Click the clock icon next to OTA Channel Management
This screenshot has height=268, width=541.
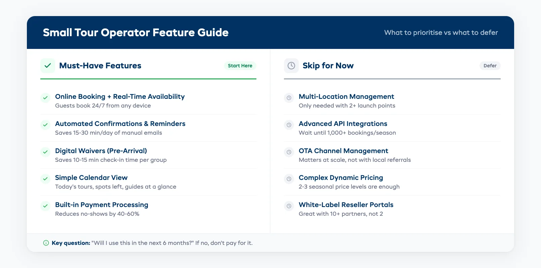click(x=289, y=152)
